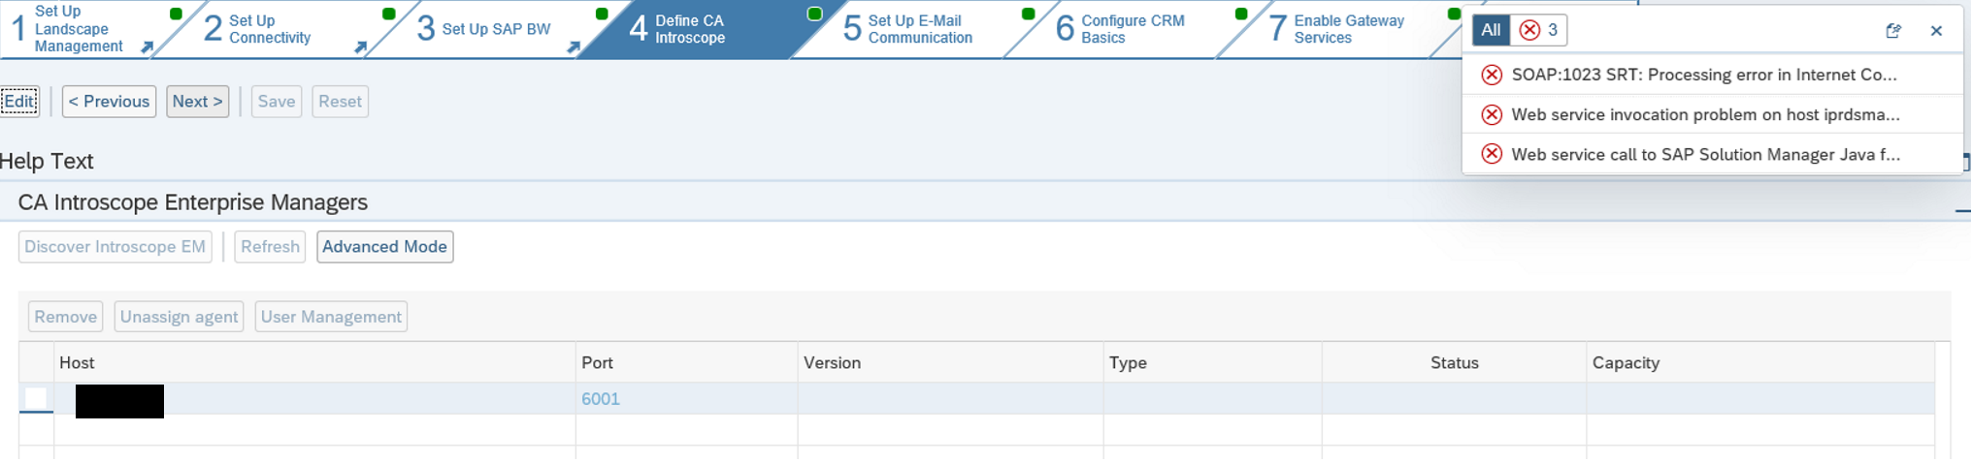This screenshot has height=463, width=1972.
Task: Click the Status column header
Action: [x=1454, y=362]
